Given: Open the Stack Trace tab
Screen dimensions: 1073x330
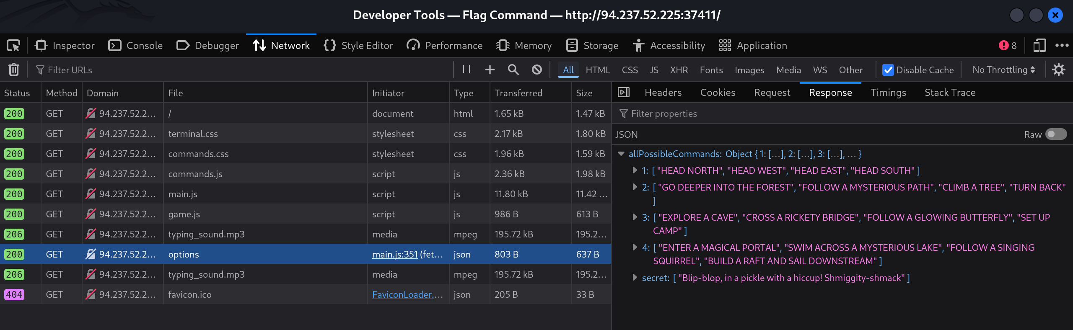Looking at the screenshot, I should click(x=950, y=93).
